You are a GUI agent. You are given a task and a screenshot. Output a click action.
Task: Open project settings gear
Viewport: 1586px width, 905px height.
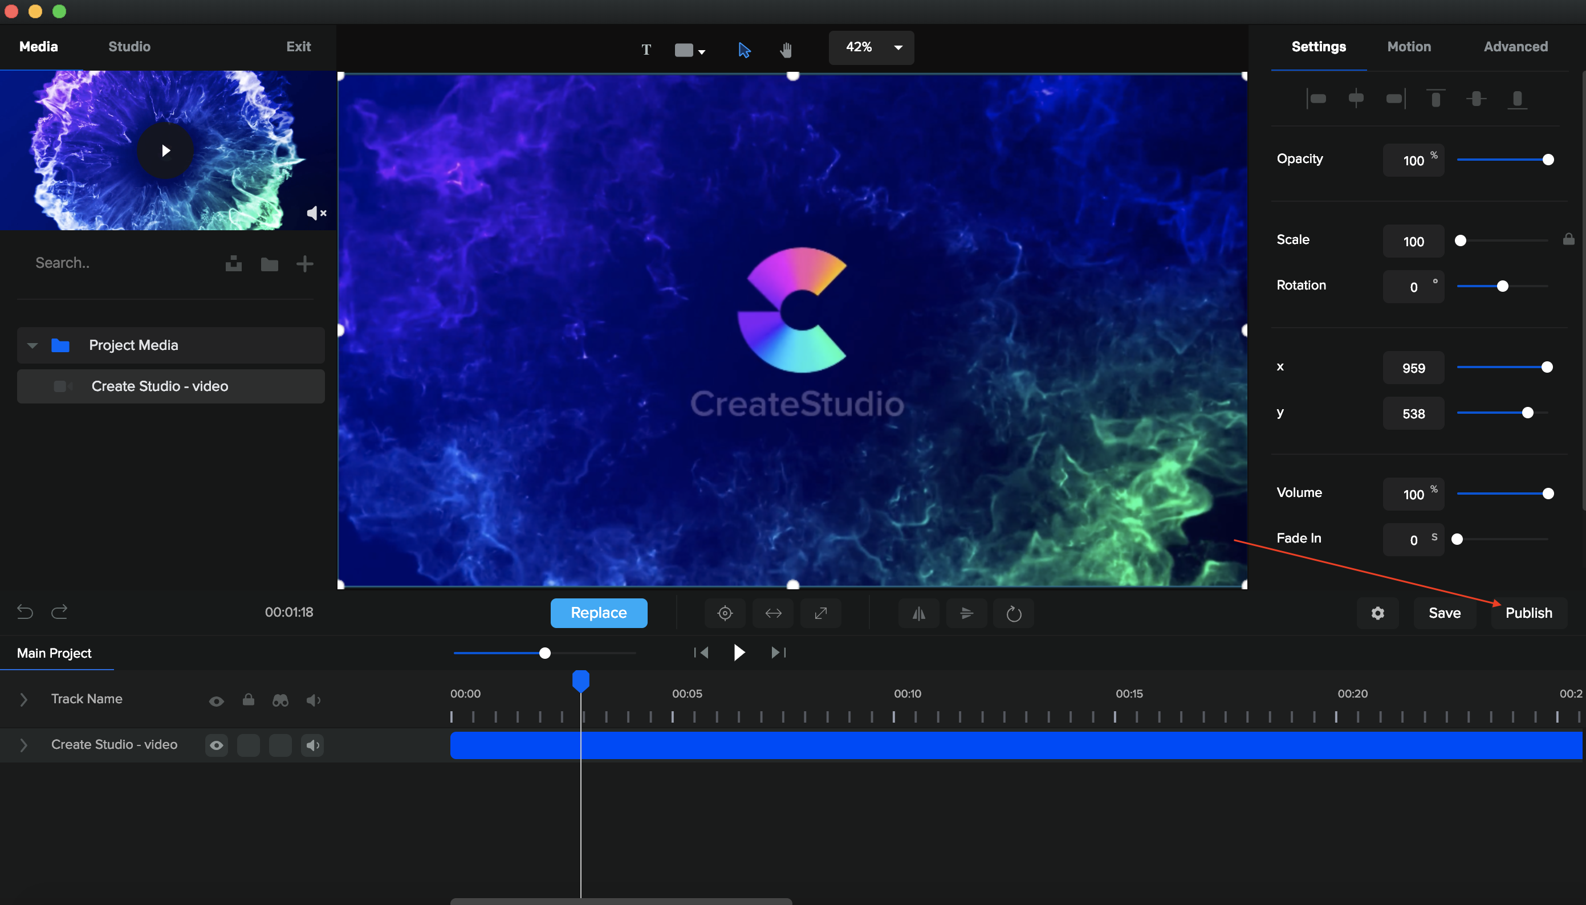(x=1377, y=613)
